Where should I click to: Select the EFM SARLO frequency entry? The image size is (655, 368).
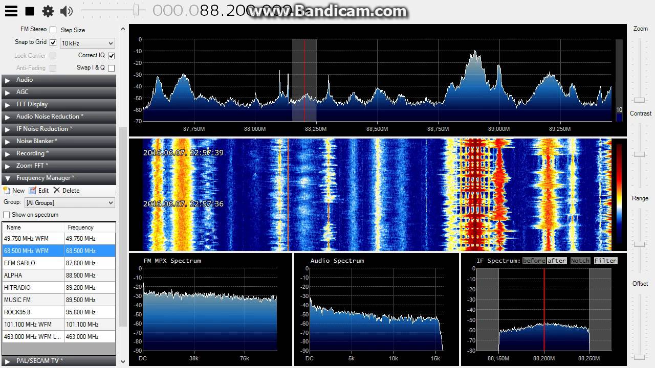pyautogui.click(x=59, y=263)
